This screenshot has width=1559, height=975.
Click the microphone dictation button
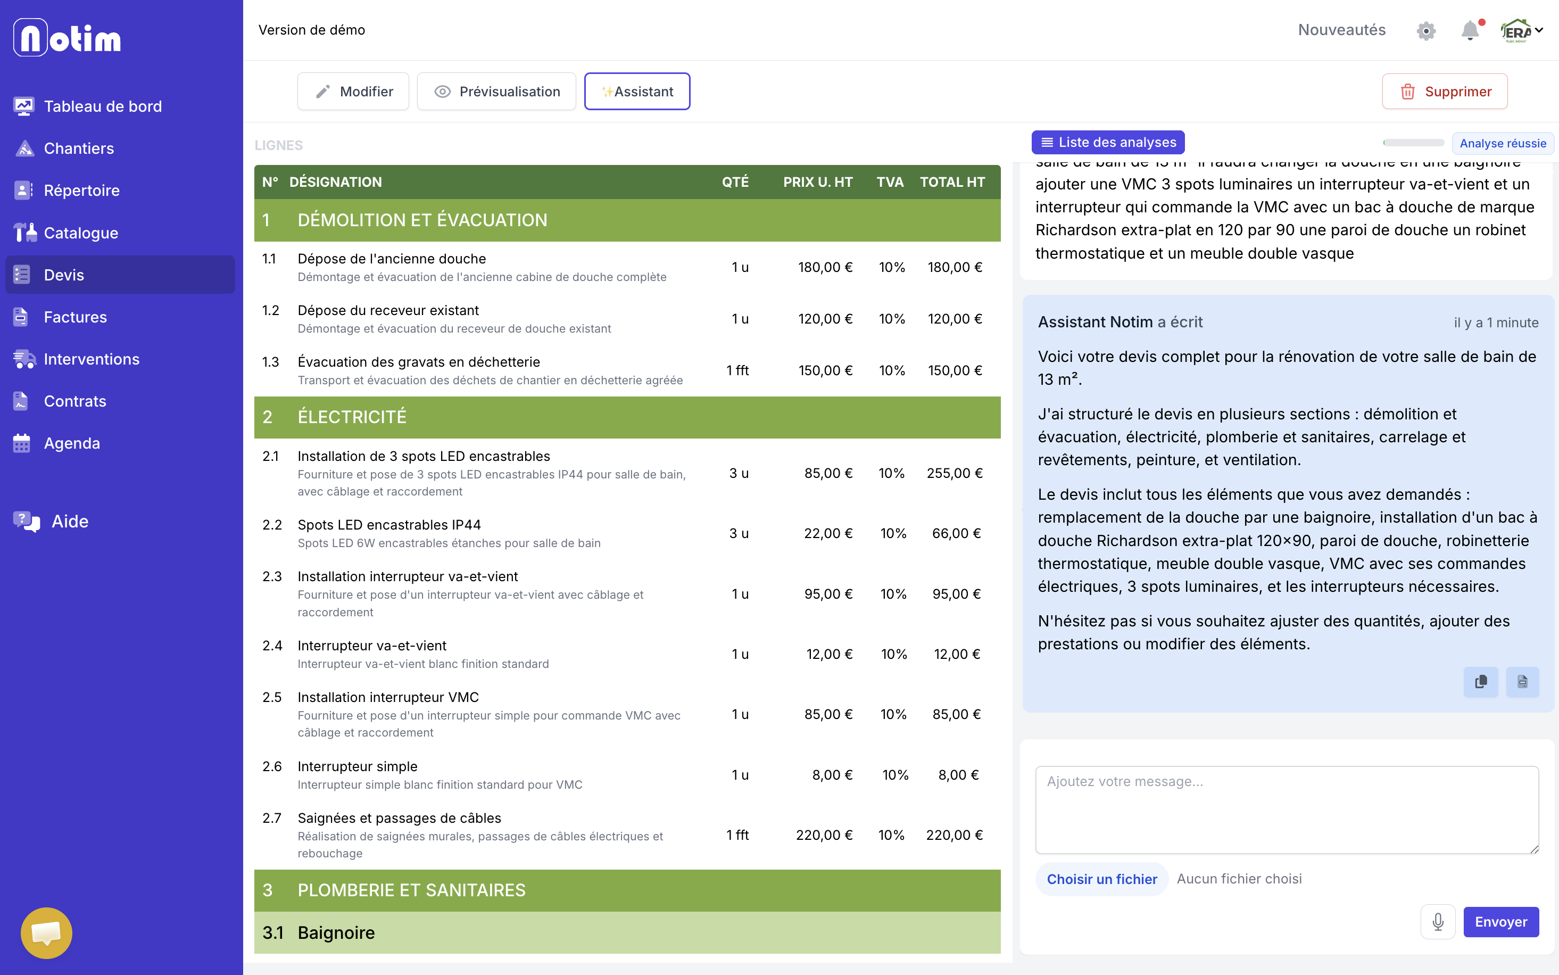click(x=1437, y=921)
